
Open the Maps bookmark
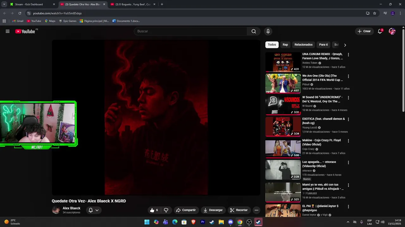point(50,21)
